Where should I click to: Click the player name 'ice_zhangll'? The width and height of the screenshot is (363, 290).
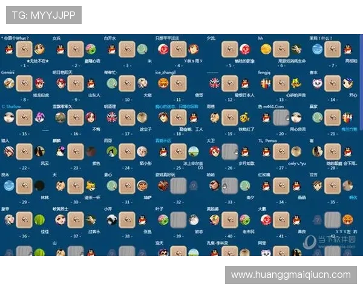pyautogui.click(x=165, y=72)
